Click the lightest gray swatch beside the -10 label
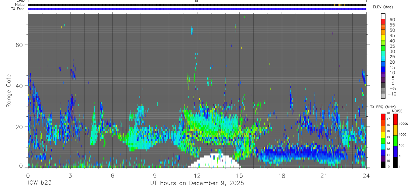 click(383, 96)
